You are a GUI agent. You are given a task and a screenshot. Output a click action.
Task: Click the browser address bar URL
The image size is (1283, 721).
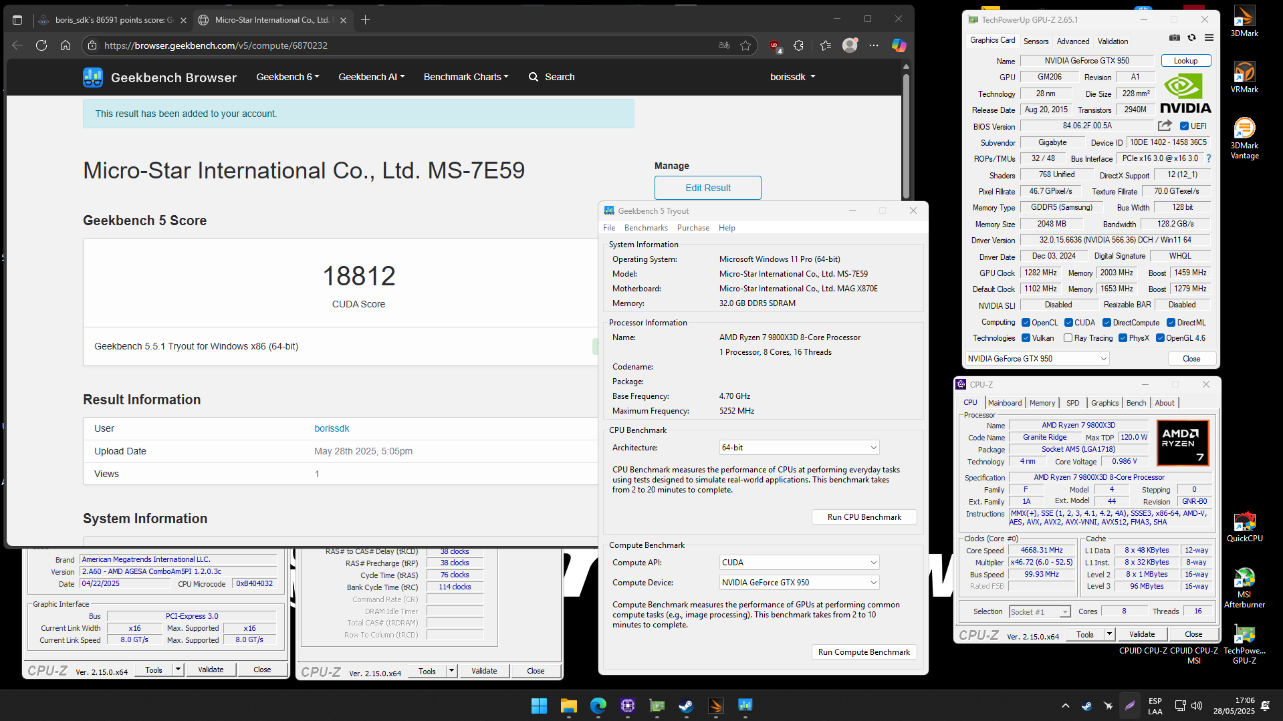pos(216,45)
